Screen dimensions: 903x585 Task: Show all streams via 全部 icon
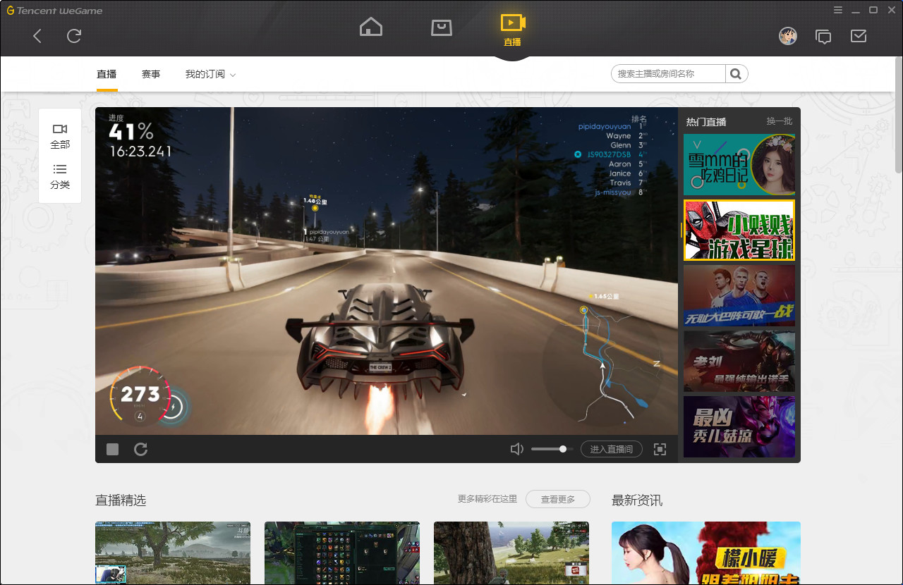60,136
